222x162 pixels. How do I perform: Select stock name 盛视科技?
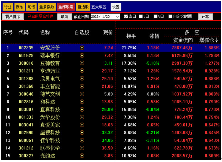point(50,133)
